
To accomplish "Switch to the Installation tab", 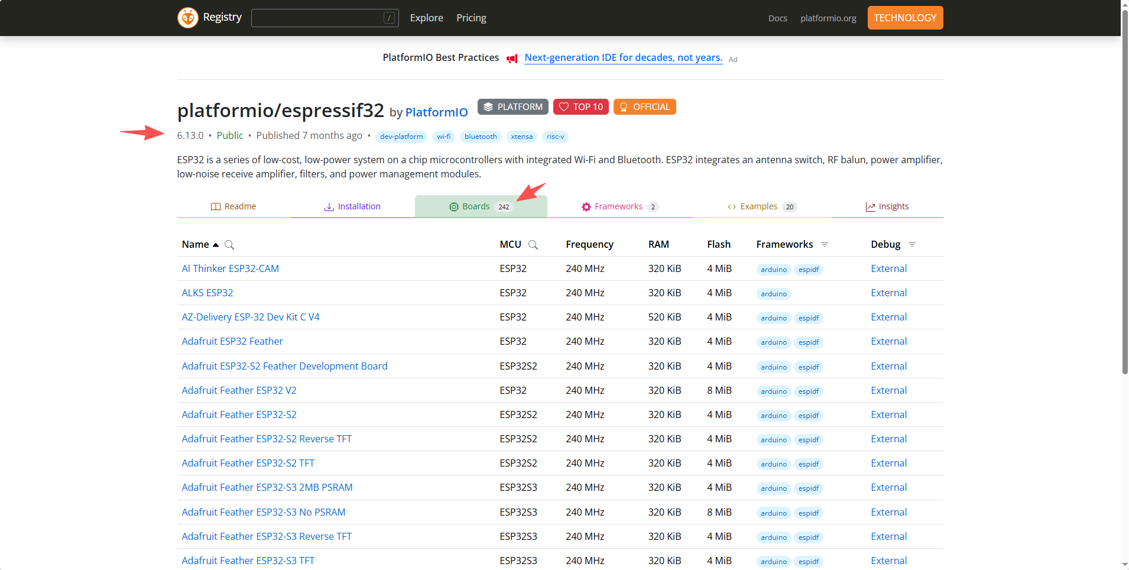I will (x=352, y=206).
